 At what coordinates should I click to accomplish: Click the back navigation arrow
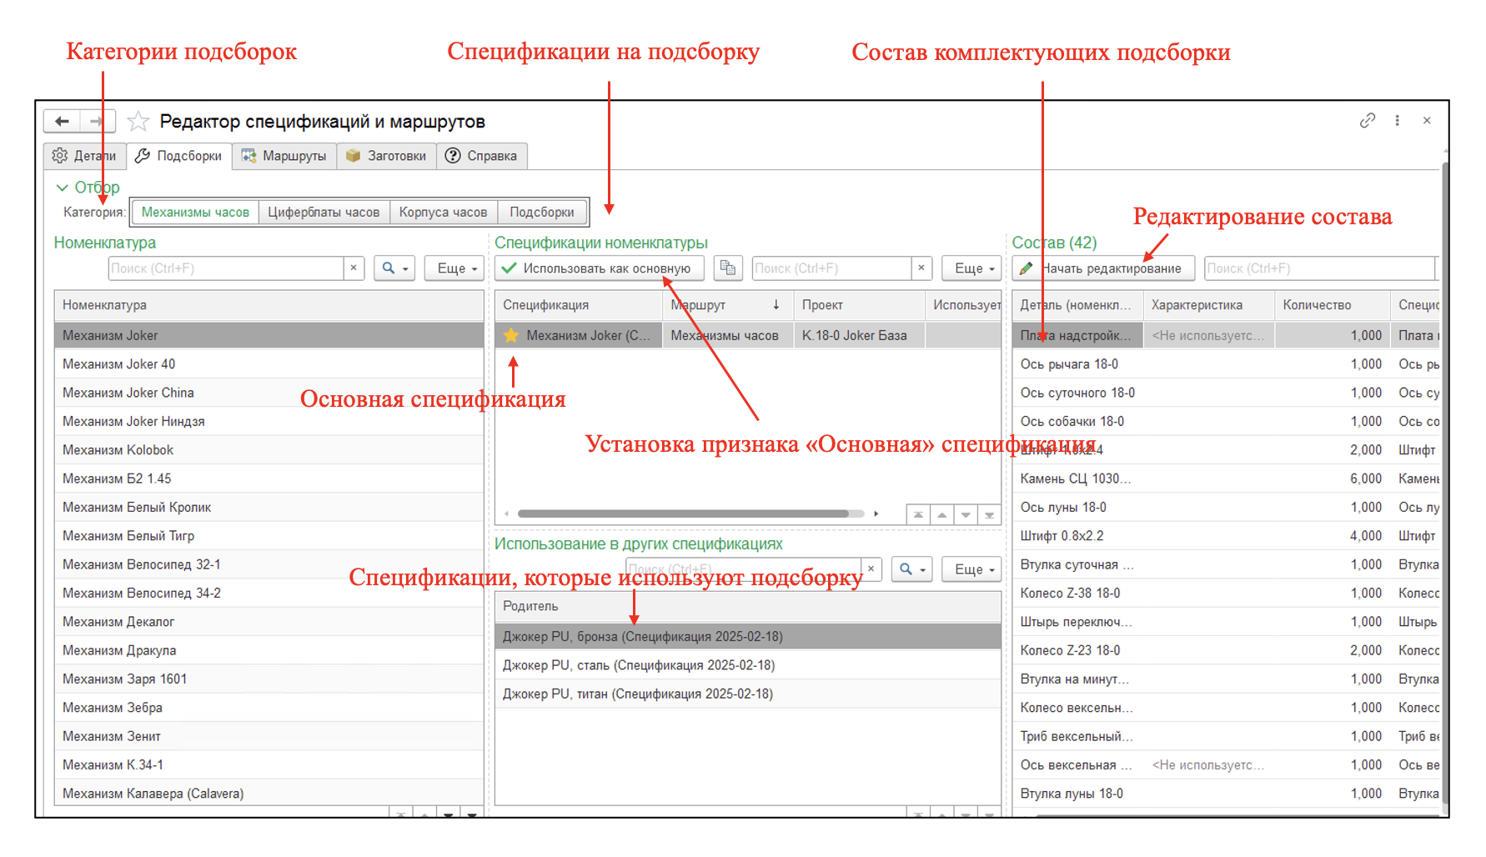click(62, 122)
